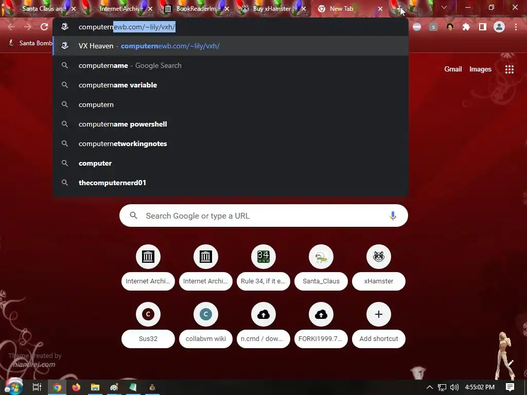Click the niandrei.com theme credit link

(x=34, y=365)
